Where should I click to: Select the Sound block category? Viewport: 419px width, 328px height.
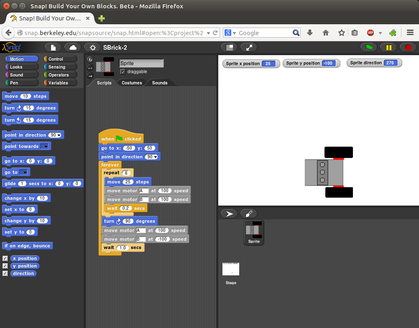22,75
